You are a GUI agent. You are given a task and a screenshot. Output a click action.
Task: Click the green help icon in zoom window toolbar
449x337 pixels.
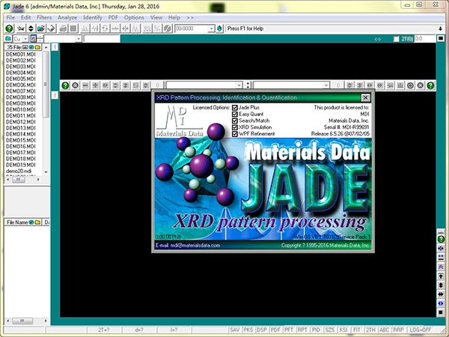click(x=65, y=85)
